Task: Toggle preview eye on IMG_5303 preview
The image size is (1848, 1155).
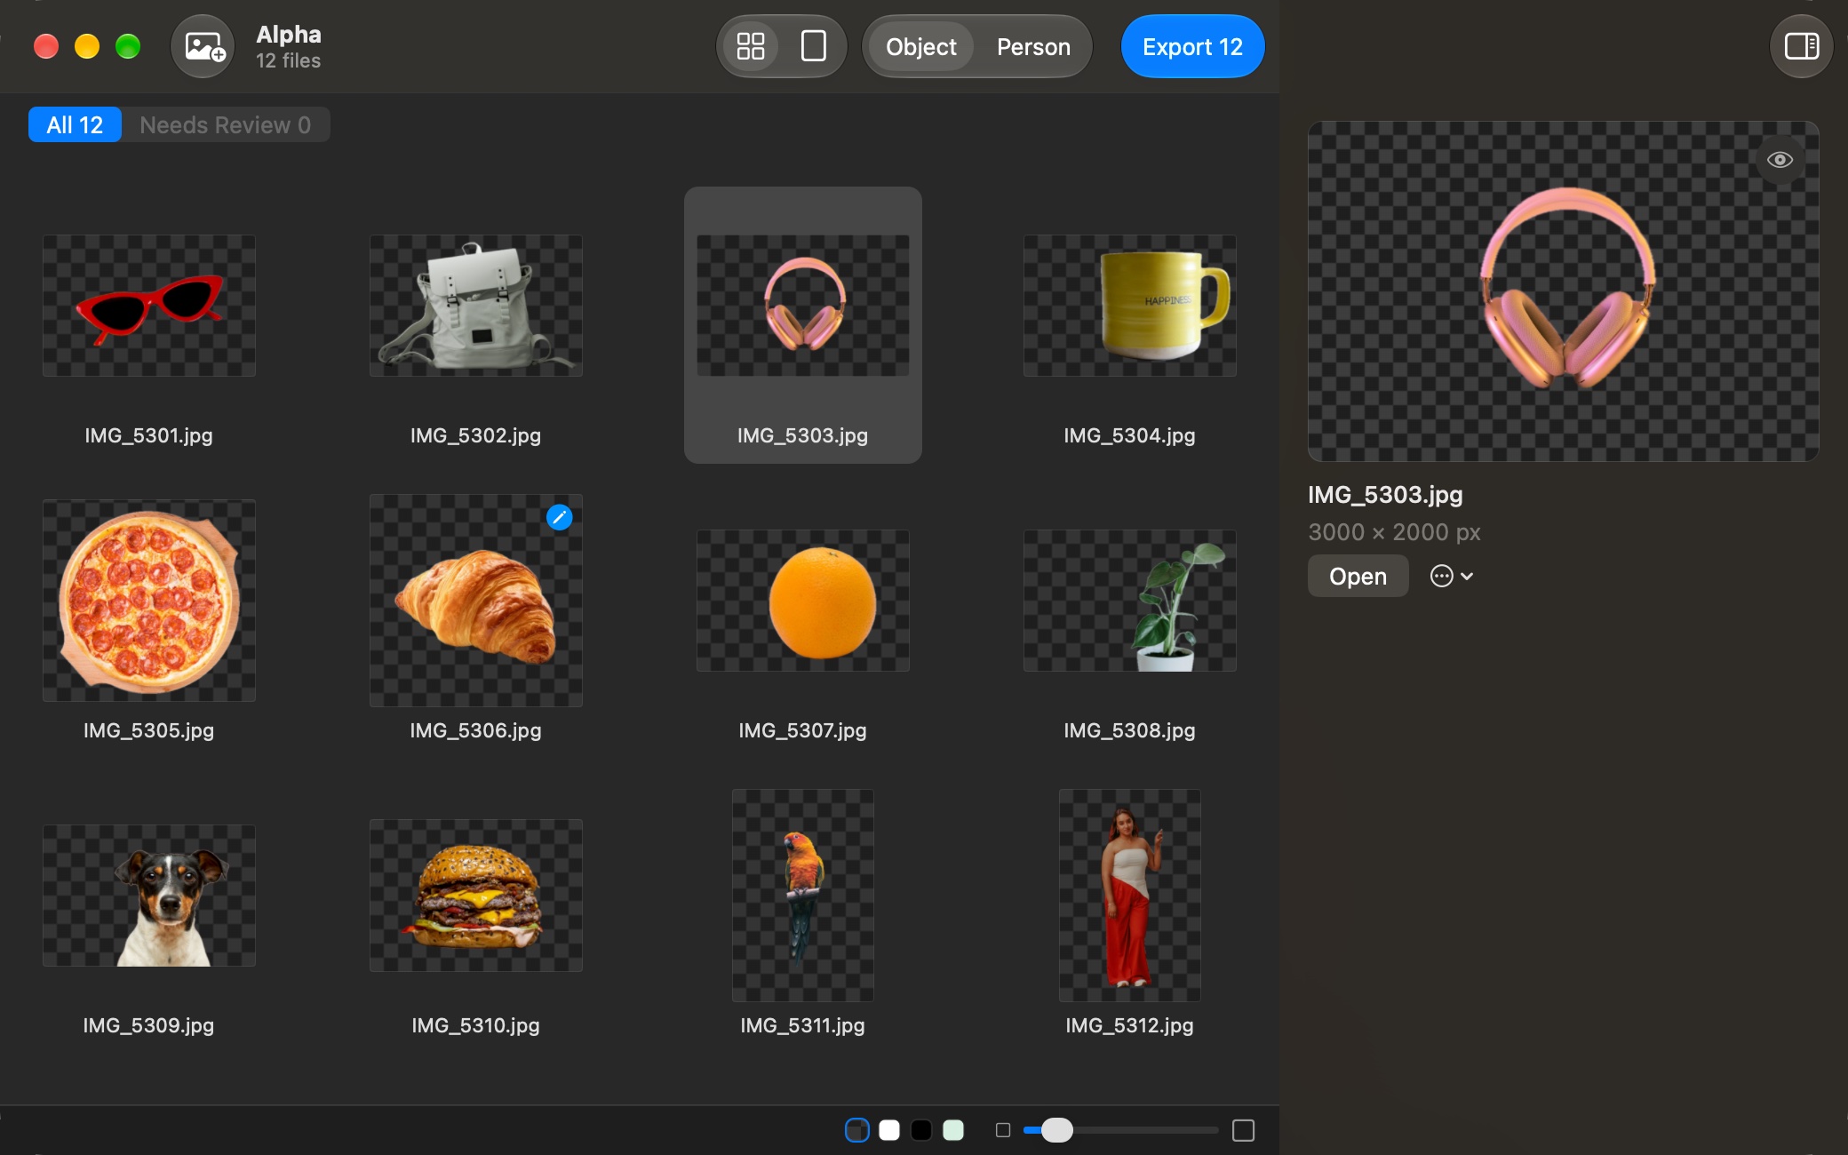Action: point(1780,160)
